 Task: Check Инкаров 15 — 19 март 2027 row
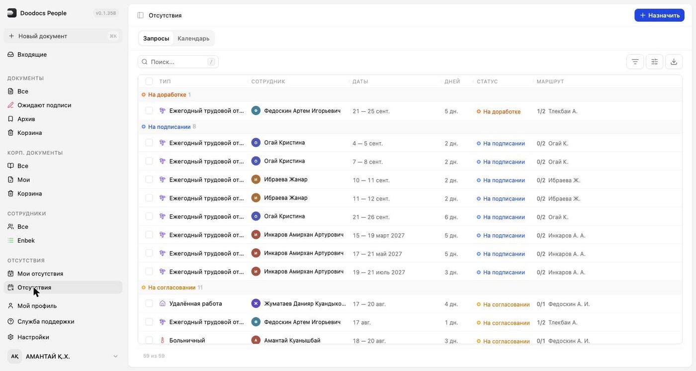point(149,235)
